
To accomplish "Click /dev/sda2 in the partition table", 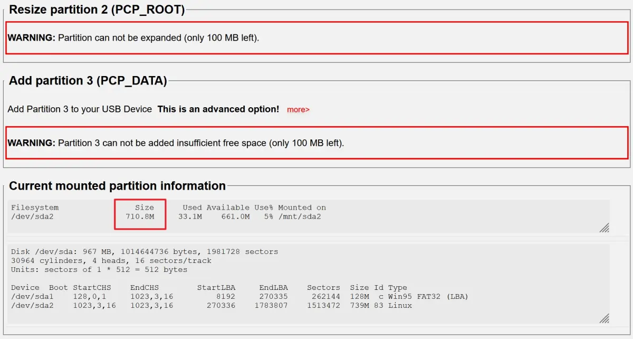I will coord(32,306).
